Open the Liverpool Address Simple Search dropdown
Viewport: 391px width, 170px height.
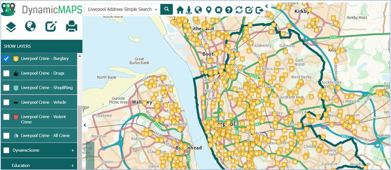point(122,9)
